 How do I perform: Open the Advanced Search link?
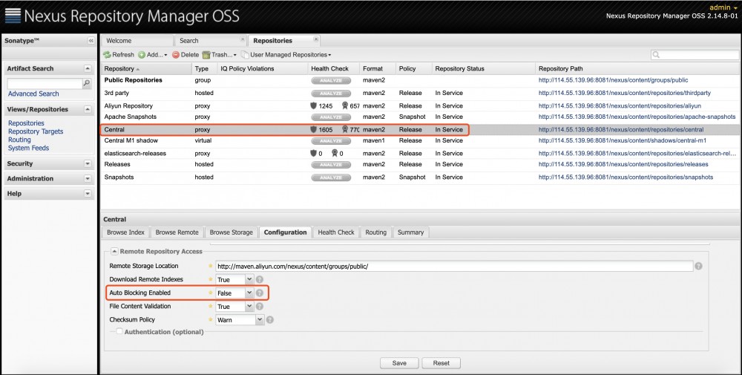(x=33, y=94)
